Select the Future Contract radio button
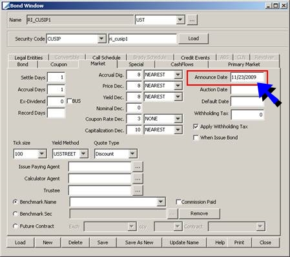Viewport: 290px width, 257px height. pos(16,226)
